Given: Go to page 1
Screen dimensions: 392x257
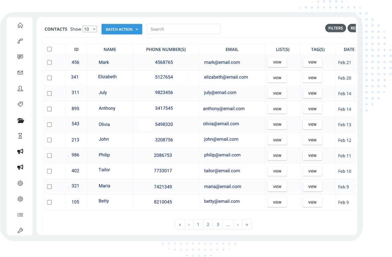Looking at the screenshot, I should pos(198,224).
